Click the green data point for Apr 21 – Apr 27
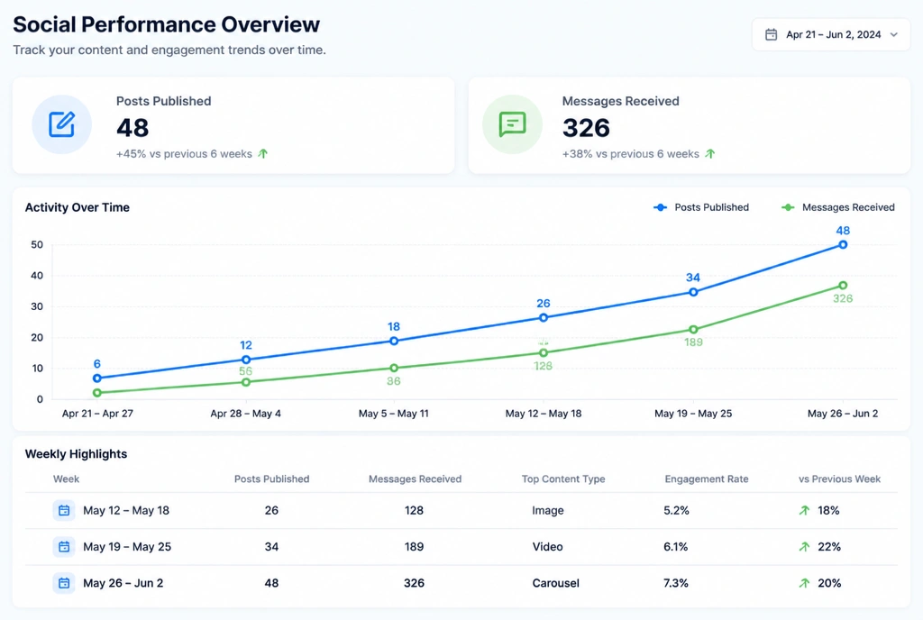This screenshot has height=620, width=923. (97, 393)
